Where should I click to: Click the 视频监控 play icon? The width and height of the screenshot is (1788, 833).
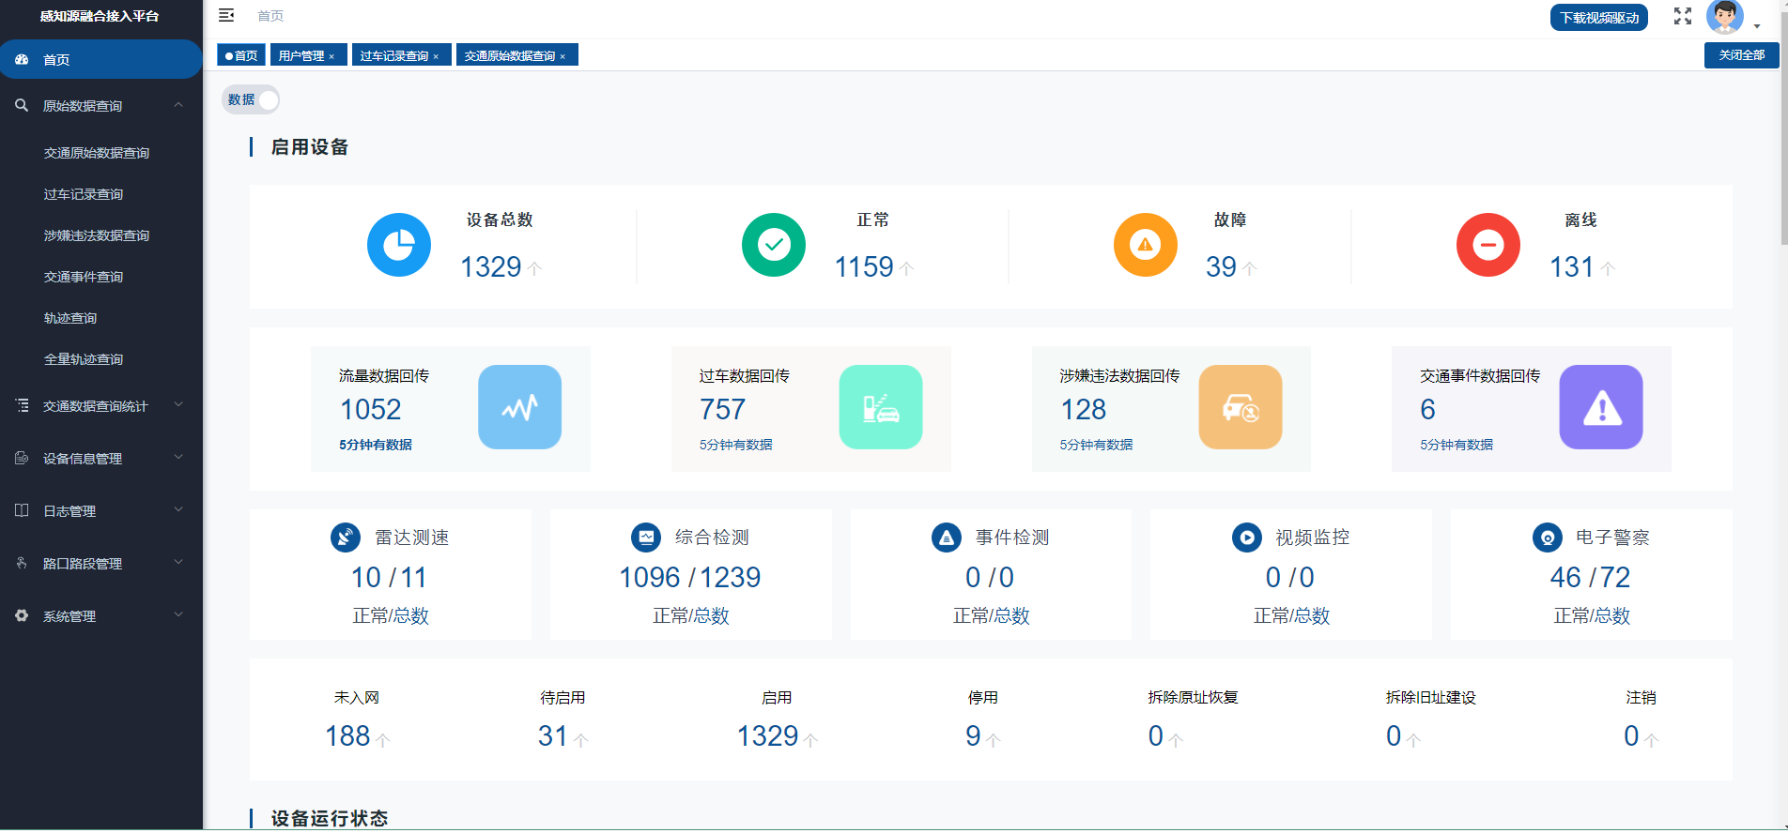(1247, 538)
